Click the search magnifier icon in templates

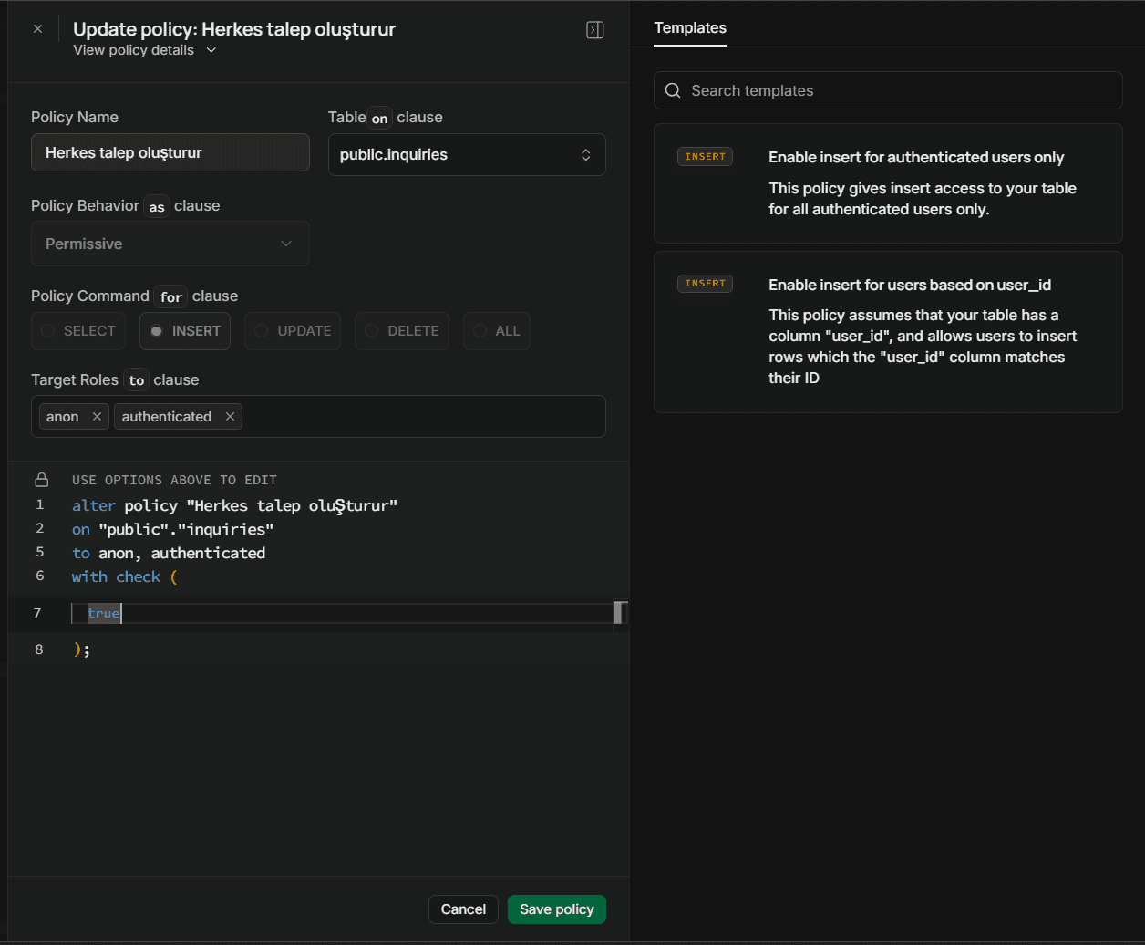tap(674, 90)
